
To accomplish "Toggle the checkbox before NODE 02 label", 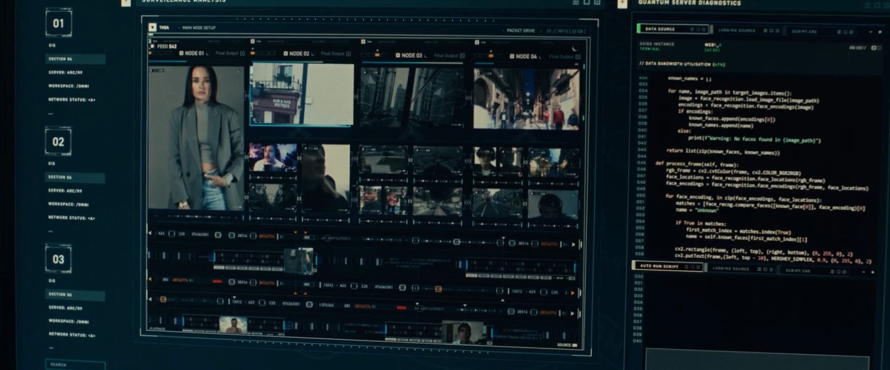I will point(285,53).
